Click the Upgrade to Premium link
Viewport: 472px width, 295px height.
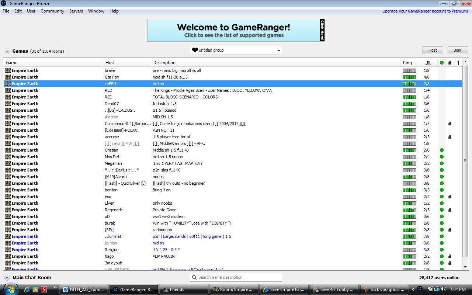tap(425, 11)
